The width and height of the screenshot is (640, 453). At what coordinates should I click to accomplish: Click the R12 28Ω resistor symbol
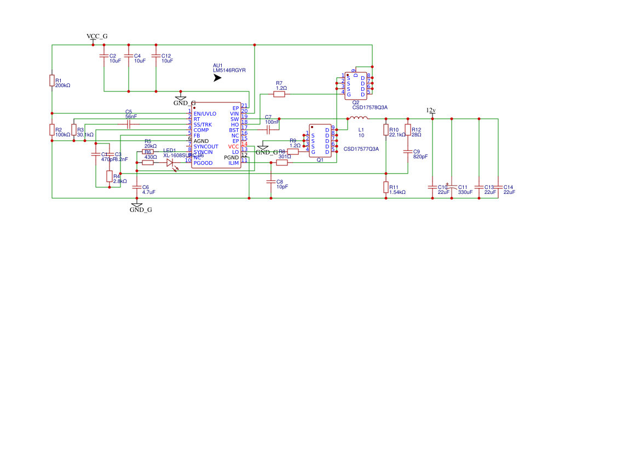[407, 130]
